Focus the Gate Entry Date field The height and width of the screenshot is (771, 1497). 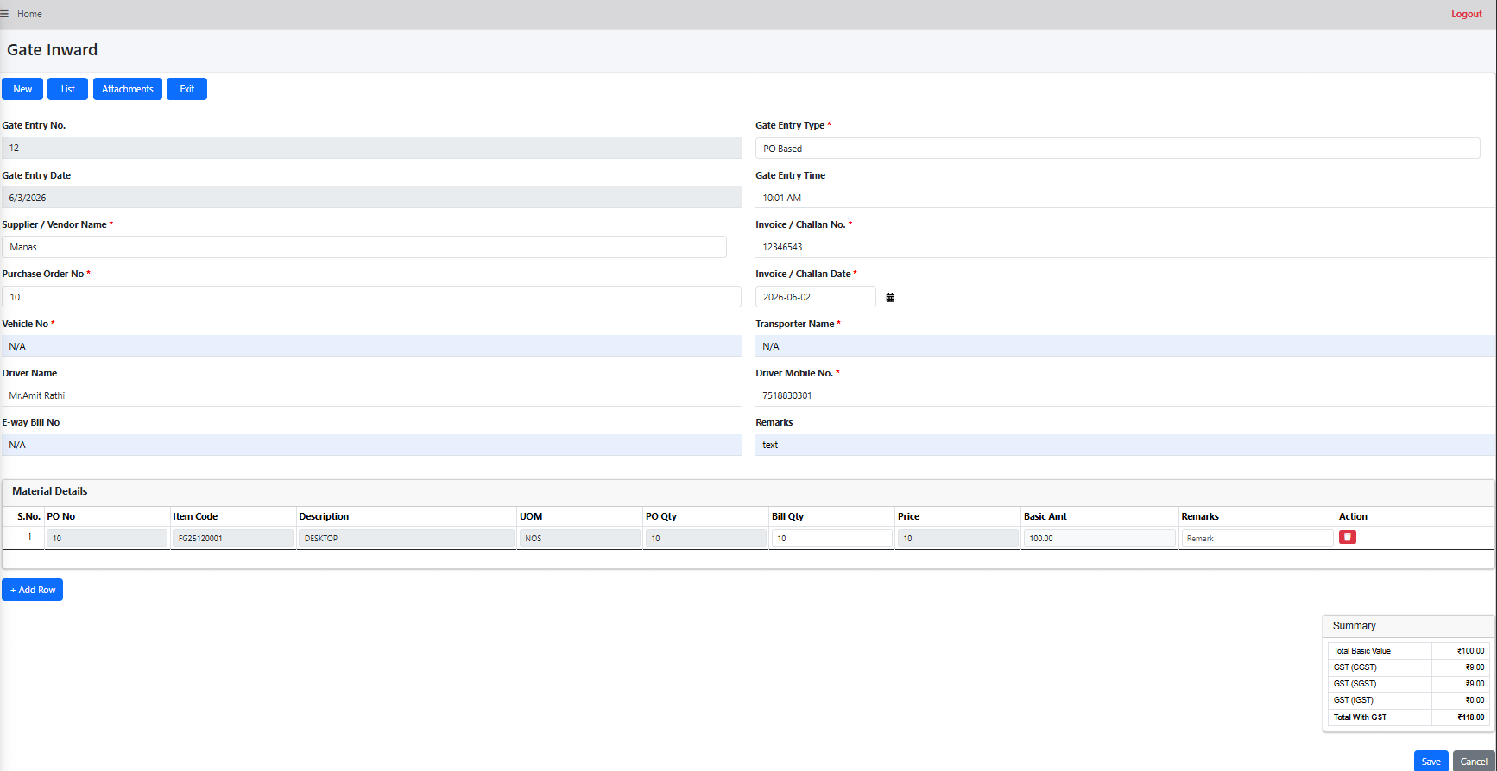[371, 198]
